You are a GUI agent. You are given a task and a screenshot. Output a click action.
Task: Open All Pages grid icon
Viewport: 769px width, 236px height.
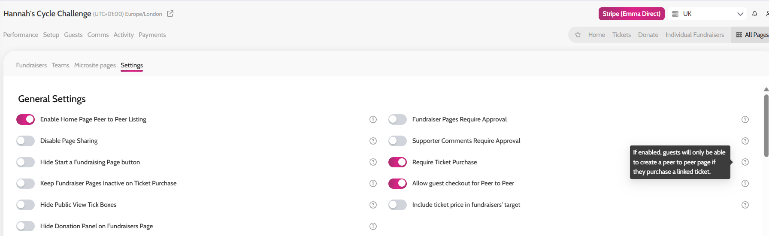coord(739,35)
